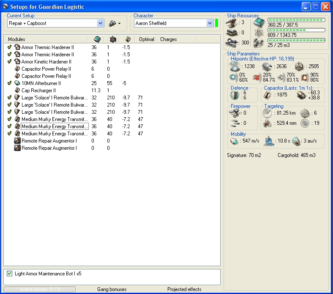Click the missile Firepower icon
Viewport: 333px width, 294px height.
pos(235,123)
